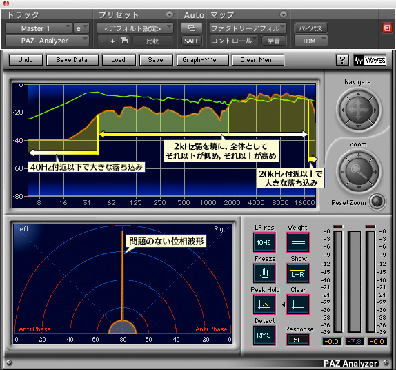Toggle the Weight flat-line button
Viewport: 396px width, 370px height.
click(x=298, y=242)
